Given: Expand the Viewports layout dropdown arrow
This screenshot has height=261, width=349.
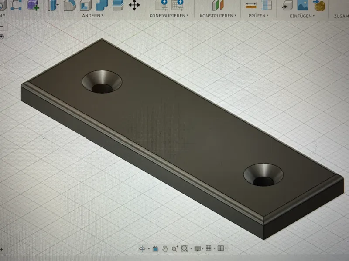Looking at the screenshot, I should click(226, 248).
